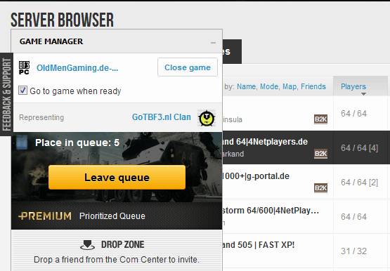Click the Drop Zone arrow icon

87,244
